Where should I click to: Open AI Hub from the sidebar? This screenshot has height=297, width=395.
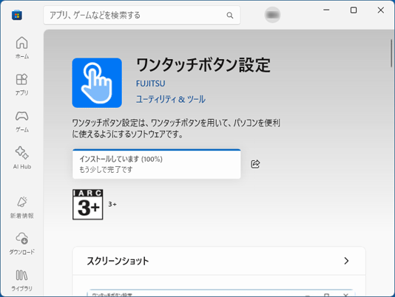click(x=22, y=158)
